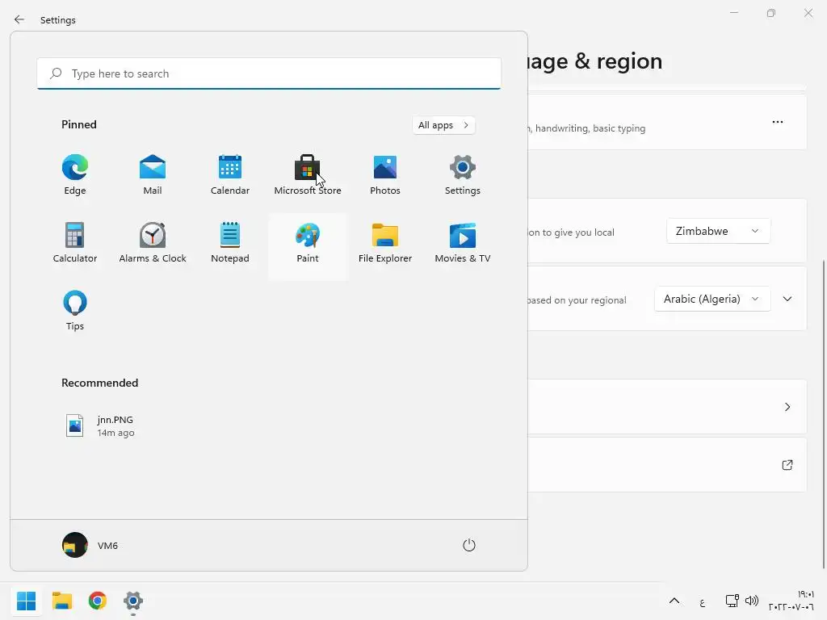Viewport: 827px width, 620px height.
Task: Open the Zimbabwe country dropdown
Action: click(x=718, y=231)
